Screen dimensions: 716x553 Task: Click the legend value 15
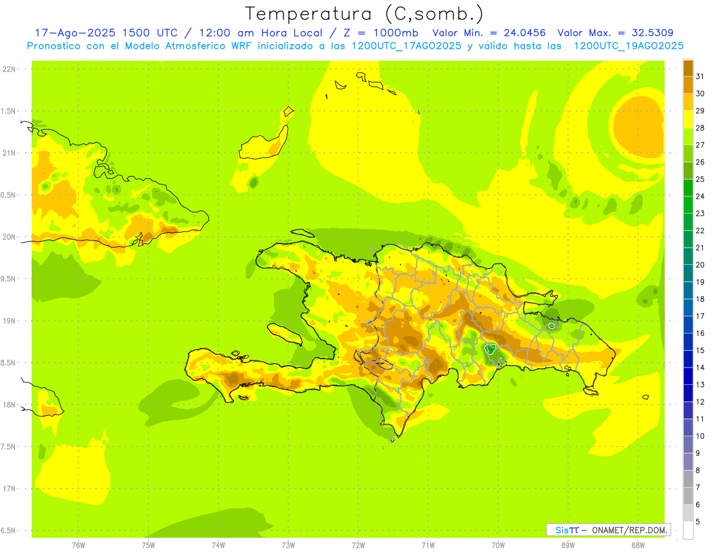click(700, 350)
